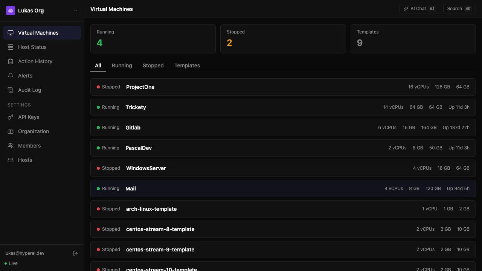This screenshot has height=271, width=482.
Task: Click the Stopped count summary card
Action: 283,39
